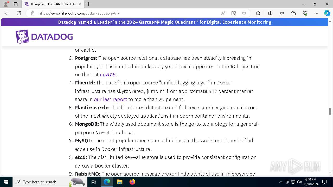Viewport: 333px width, 187px height.
Task: Open a new browser tab
Action: tap(89, 4)
